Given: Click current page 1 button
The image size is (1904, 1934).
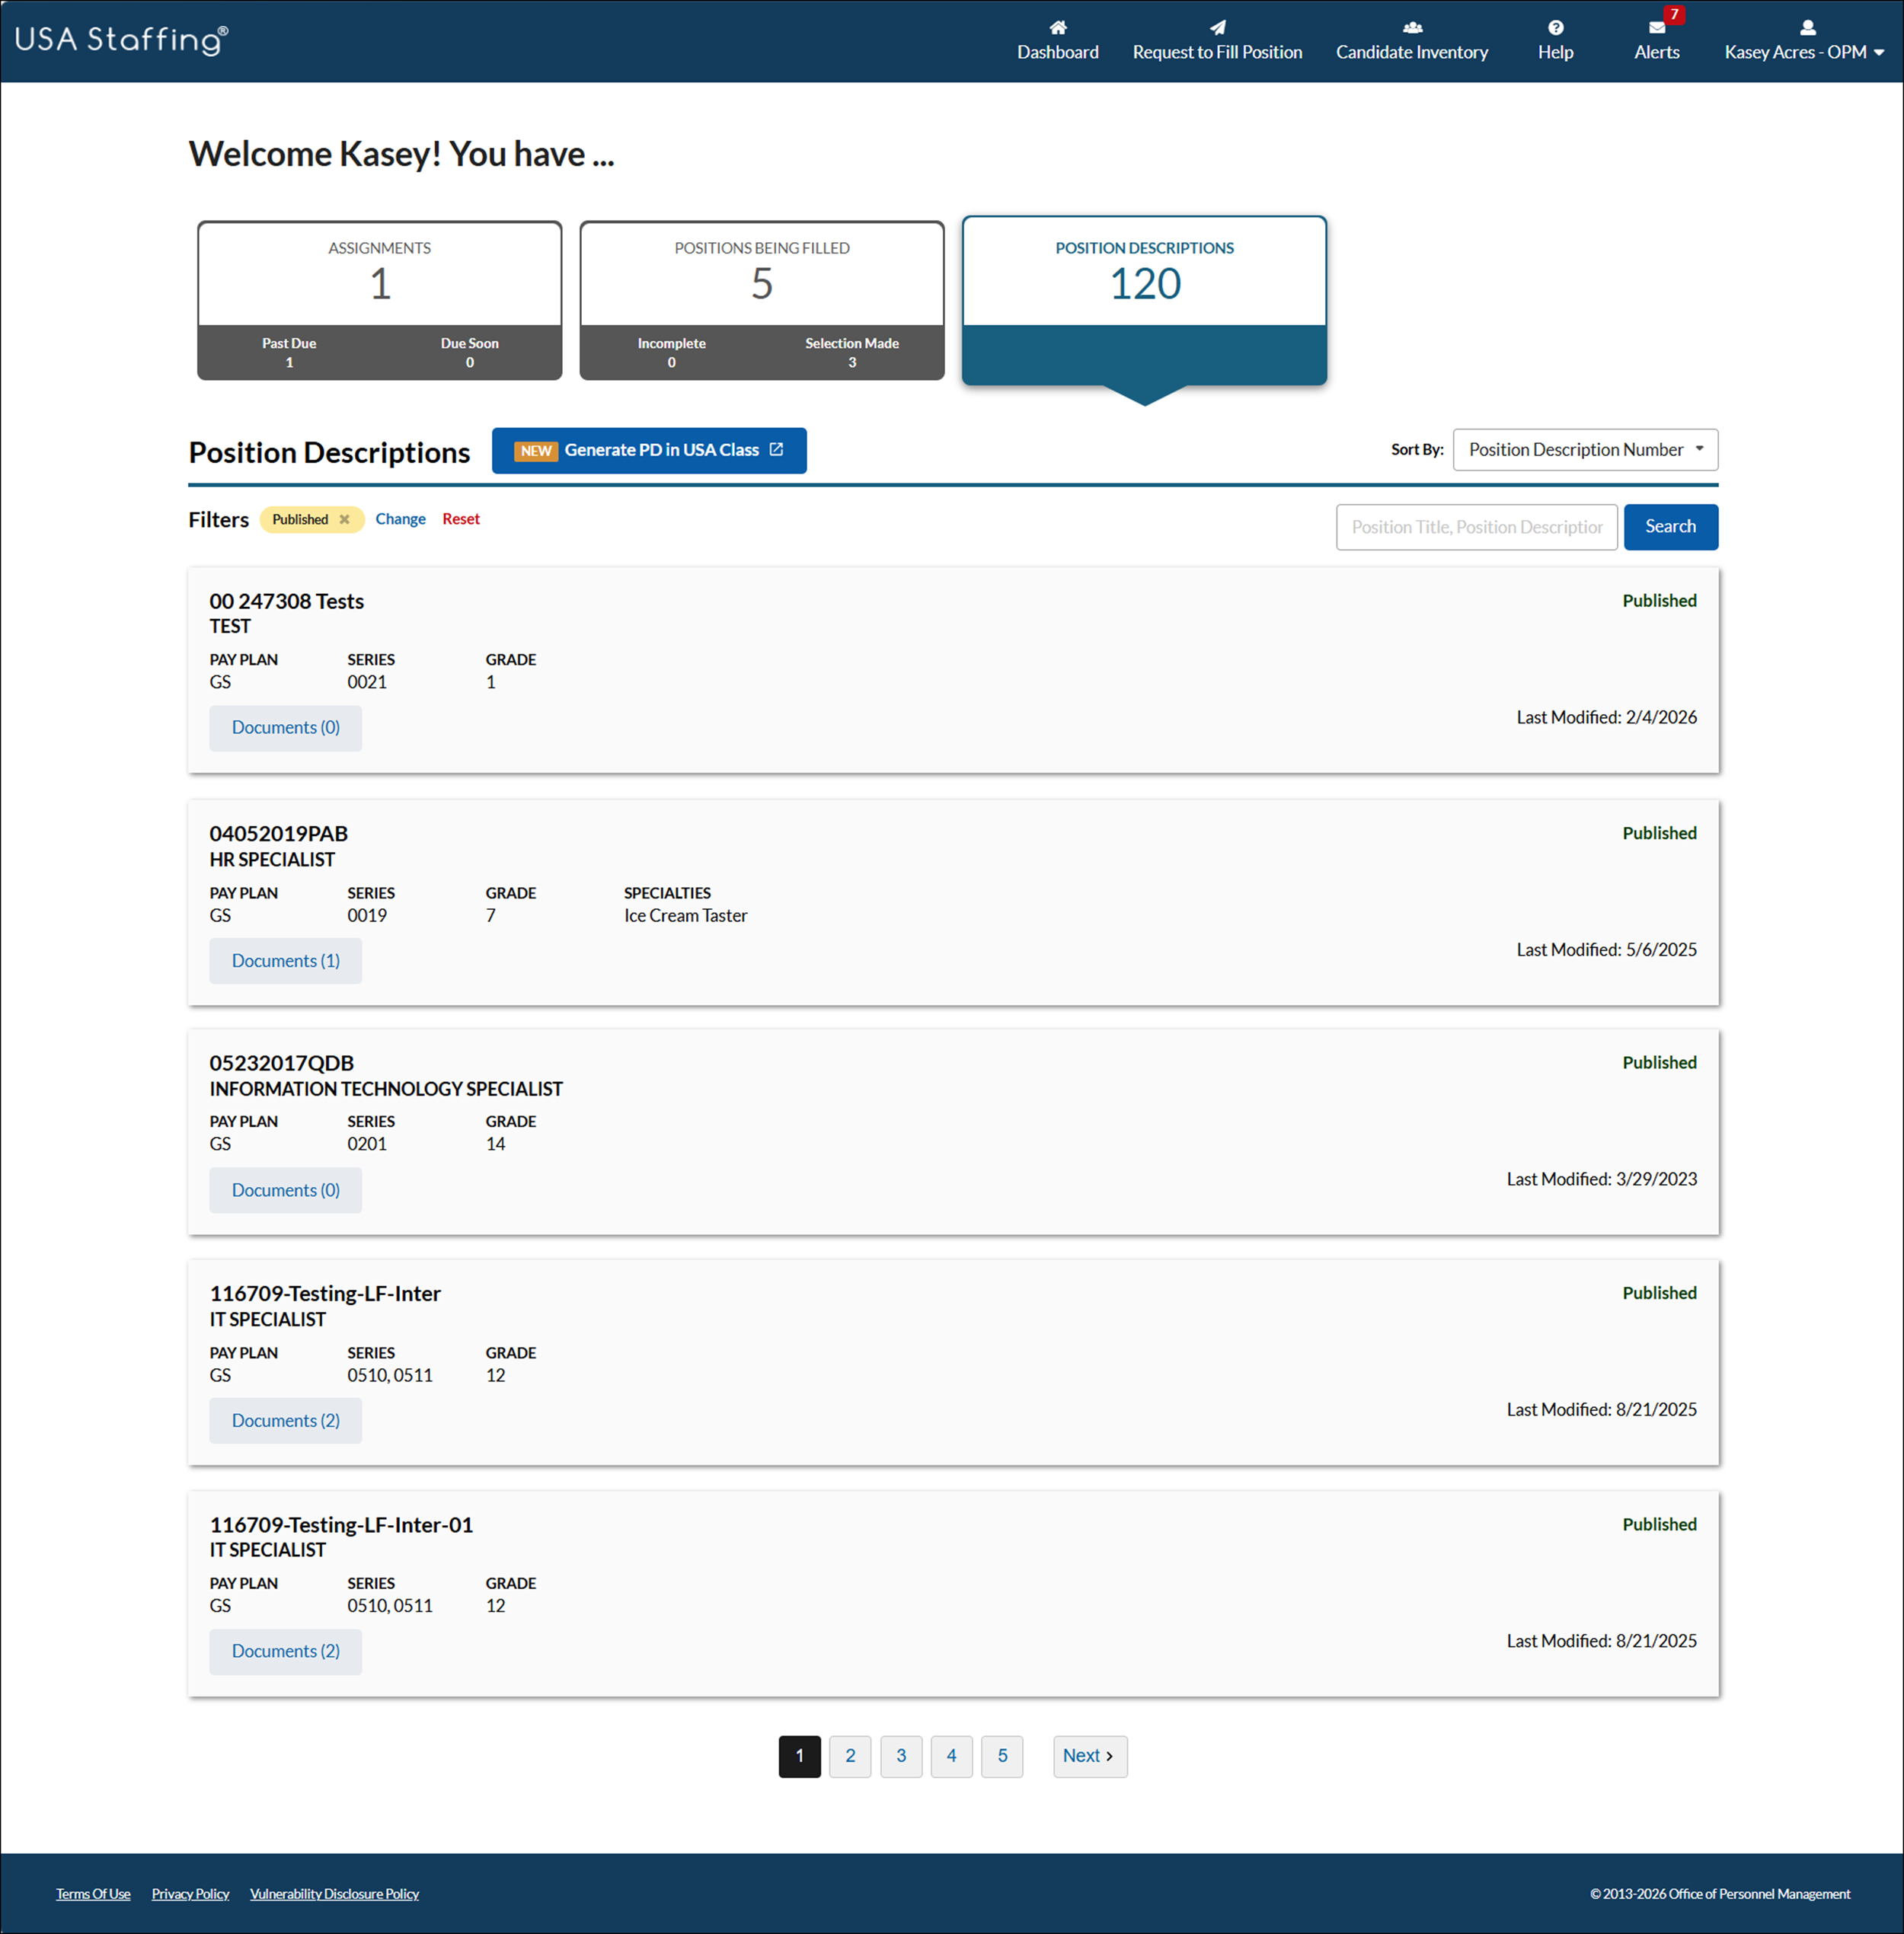Looking at the screenshot, I should 799,1756.
